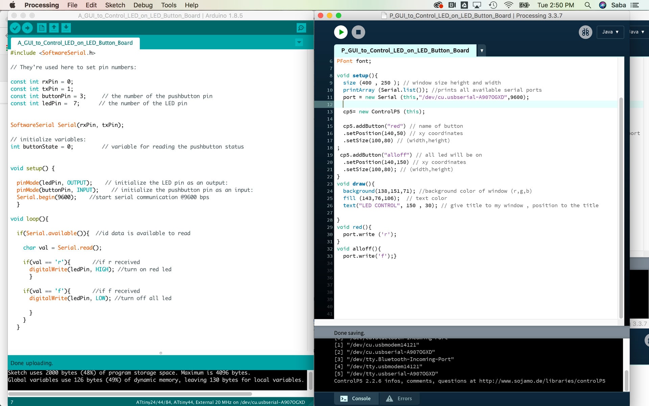Viewport: 649px width, 406px height.
Task: Click the ATtiny44 board info in the status bar
Action: 220,402
